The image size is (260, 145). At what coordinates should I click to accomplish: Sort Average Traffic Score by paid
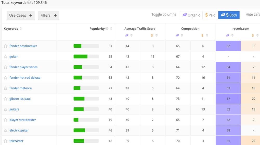click(x=157, y=35)
